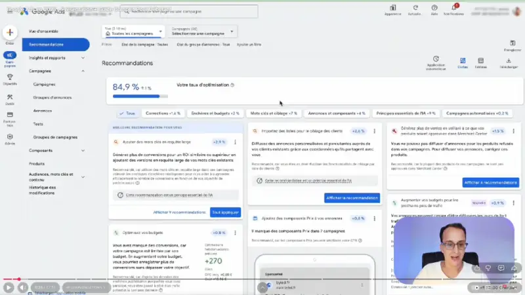Open three-dot menu on Importez des listes card

pyautogui.click(x=374, y=131)
